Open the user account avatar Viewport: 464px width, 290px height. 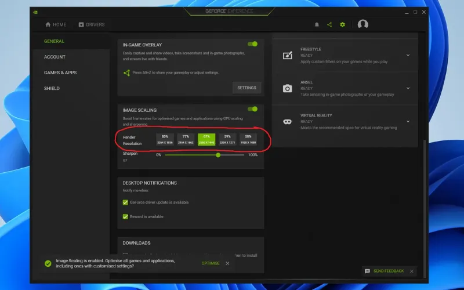(363, 24)
